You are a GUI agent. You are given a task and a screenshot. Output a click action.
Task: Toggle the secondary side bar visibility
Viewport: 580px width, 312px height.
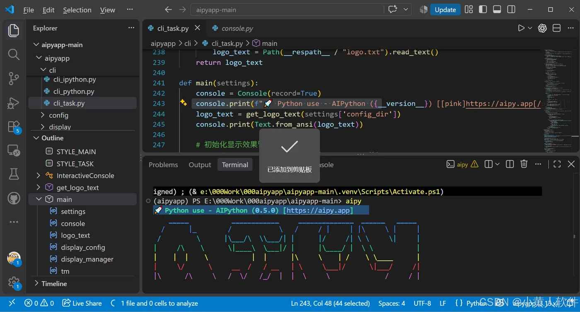[x=511, y=10]
